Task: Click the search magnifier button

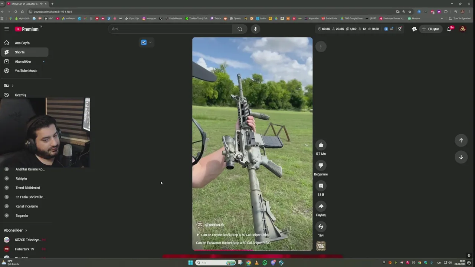Action: pos(240,29)
